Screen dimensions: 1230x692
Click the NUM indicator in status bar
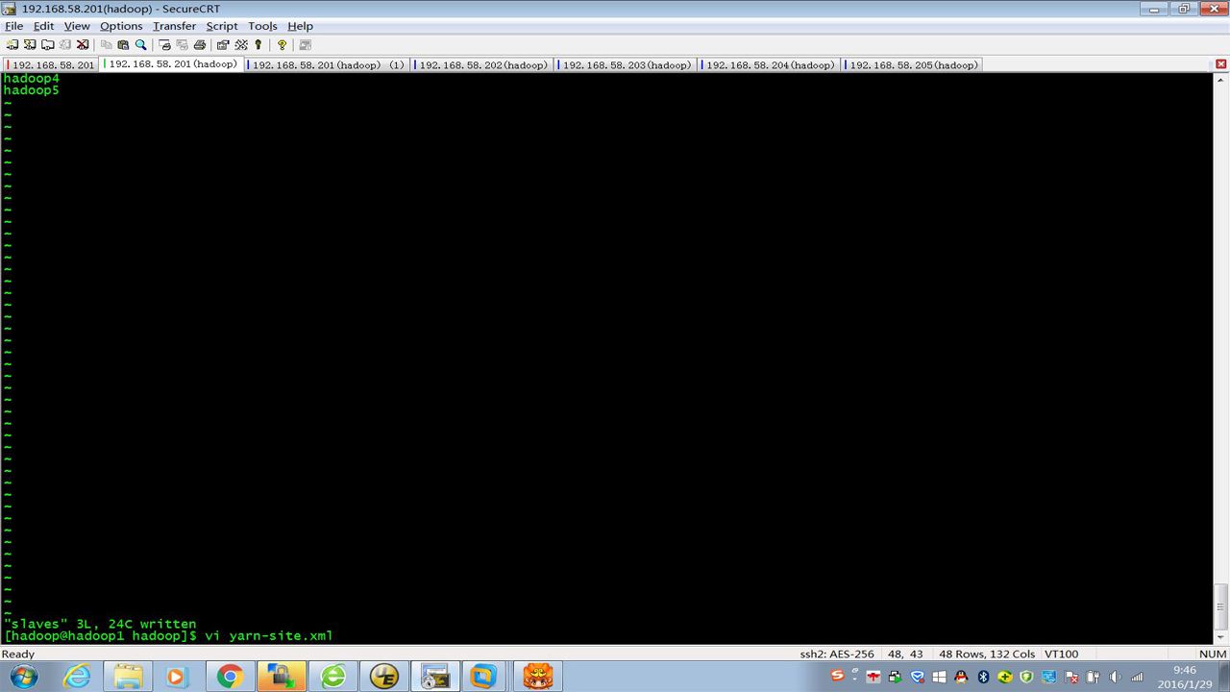[x=1213, y=654]
